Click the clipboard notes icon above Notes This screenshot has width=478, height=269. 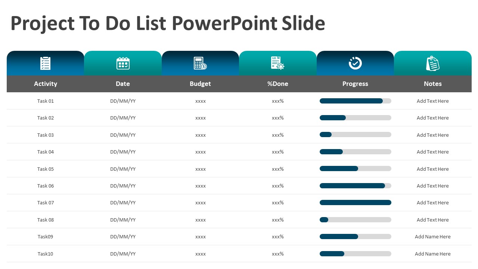(x=432, y=64)
